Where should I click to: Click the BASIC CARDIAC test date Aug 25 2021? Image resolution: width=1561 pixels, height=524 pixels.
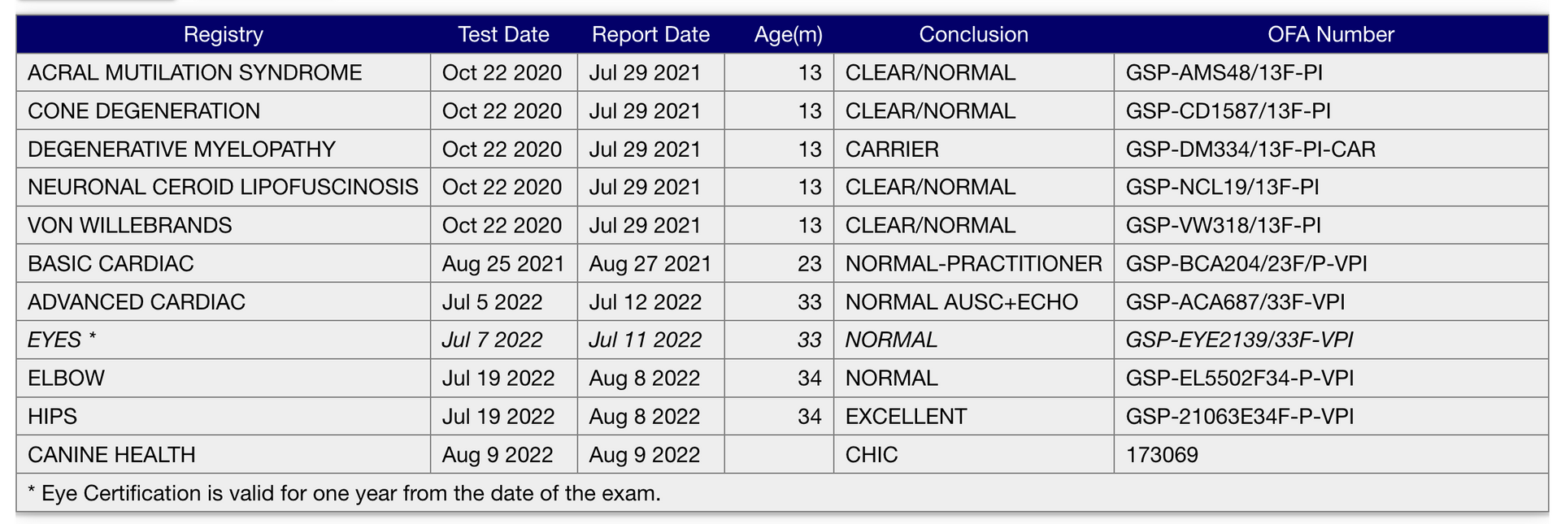click(x=503, y=263)
